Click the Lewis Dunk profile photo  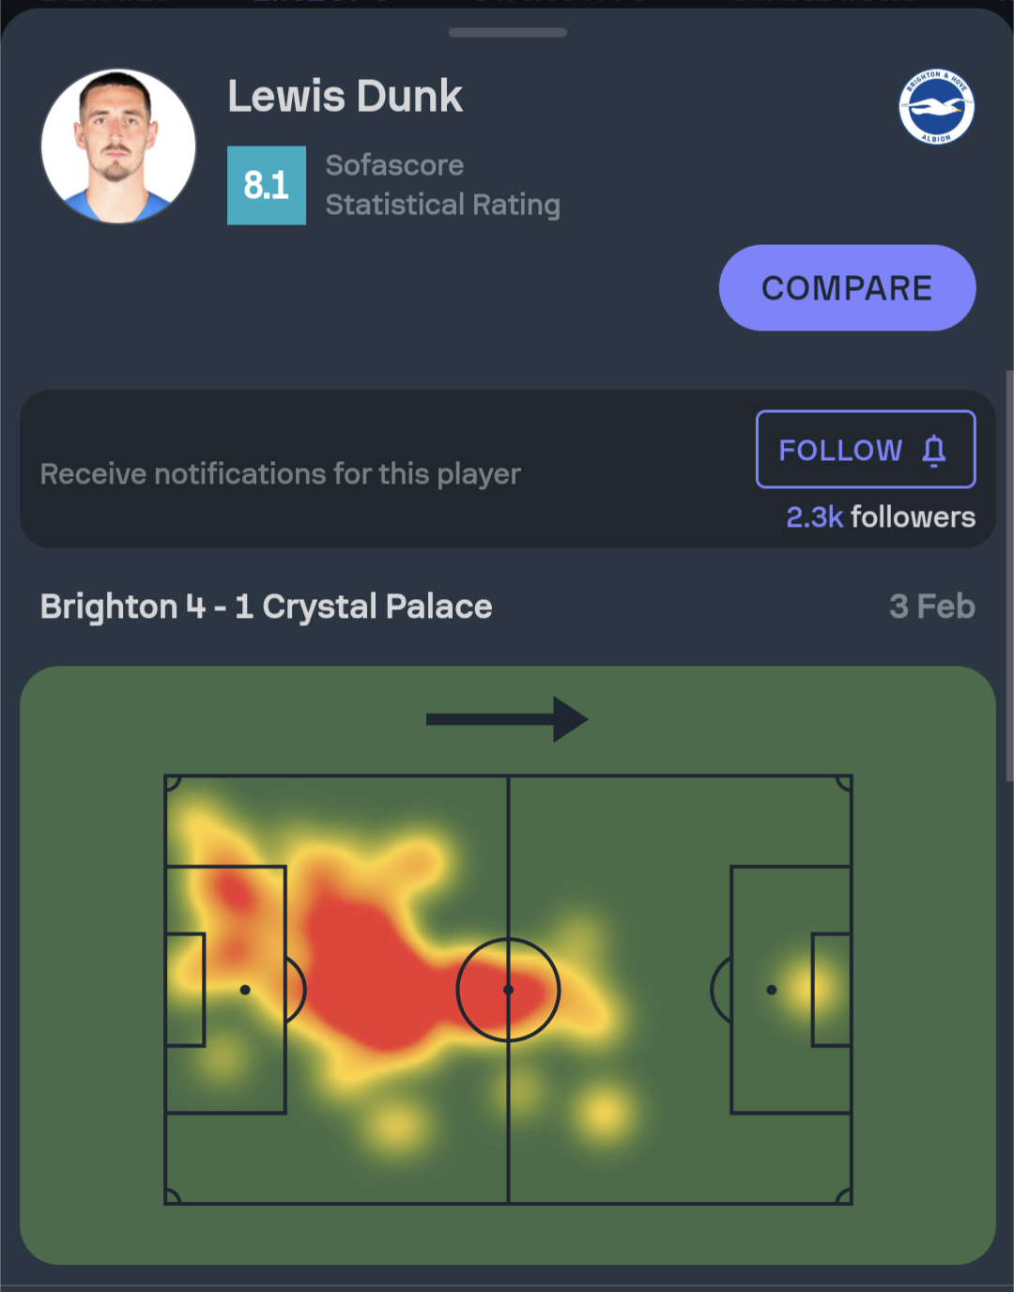(118, 146)
